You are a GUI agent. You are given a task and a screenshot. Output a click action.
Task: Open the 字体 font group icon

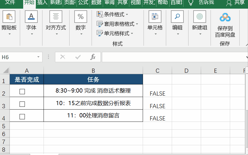click(31, 16)
